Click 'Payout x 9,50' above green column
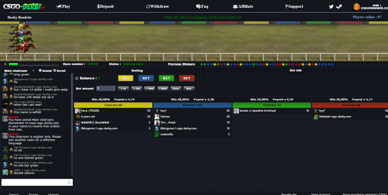The height and width of the screenshot is (195, 388). 283,99
